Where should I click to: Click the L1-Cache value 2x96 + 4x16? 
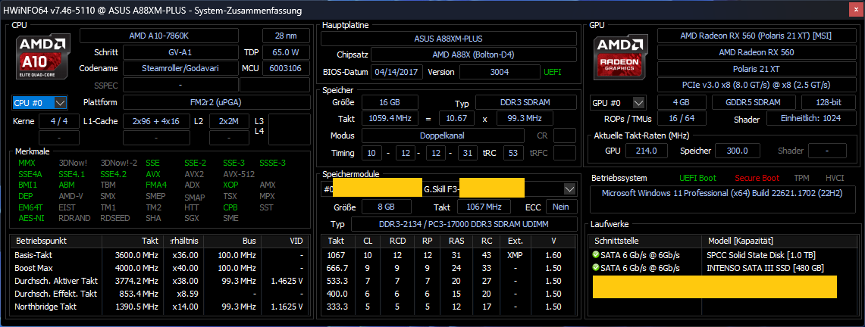pos(155,122)
